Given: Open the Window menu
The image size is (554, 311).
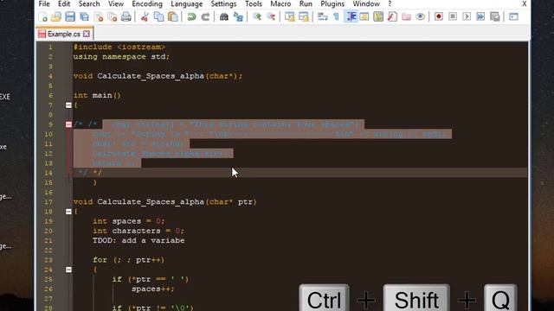Looking at the screenshot, I should [x=366, y=3].
